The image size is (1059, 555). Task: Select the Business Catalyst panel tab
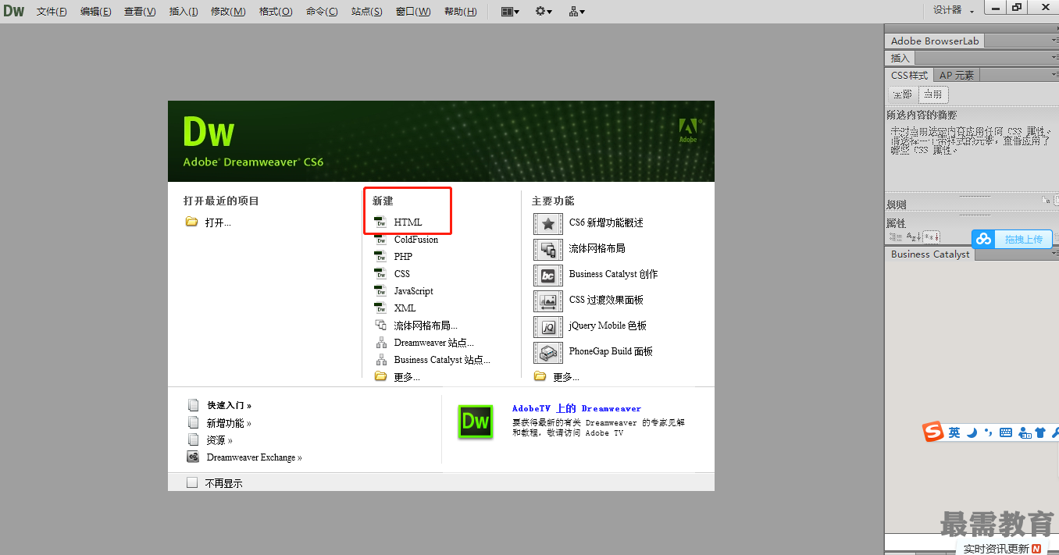(x=930, y=254)
